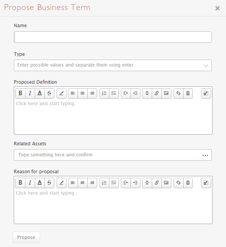Expand the Type dropdown arrow
This screenshot has height=247, width=226.
point(206,65)
